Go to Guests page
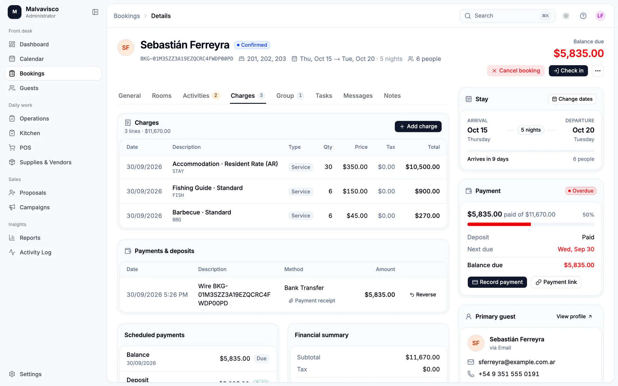 click(x=53, y=88)
